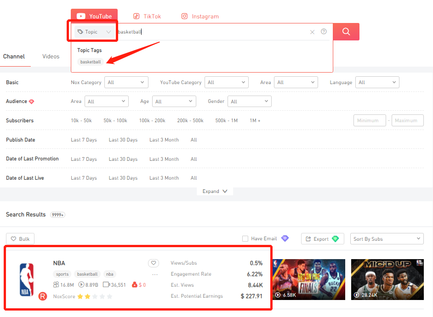Image resolution: width=433 pixels, height=317 pixels.
Task: Open the Topic search type dropdown
Action: point(94,32)
